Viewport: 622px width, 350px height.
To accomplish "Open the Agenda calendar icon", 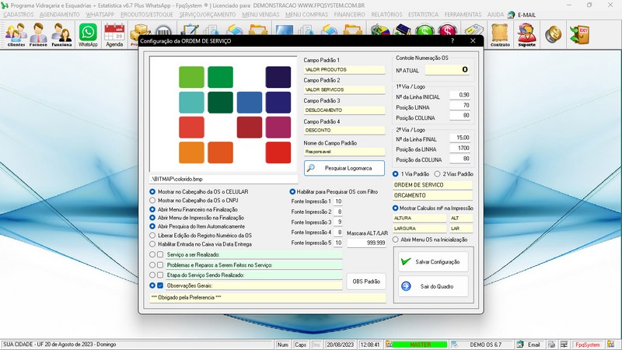I will point(114,34).
